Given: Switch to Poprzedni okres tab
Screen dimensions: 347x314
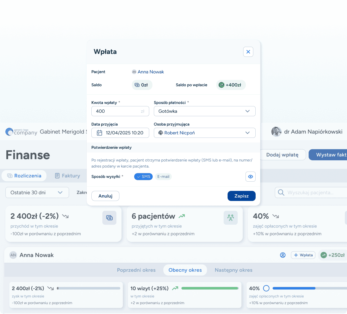Looking at the screenshot, I should 136,270.
